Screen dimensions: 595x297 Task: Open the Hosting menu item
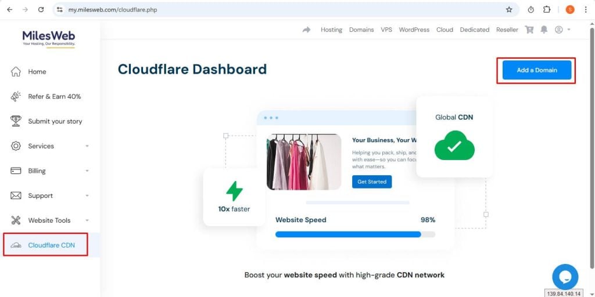point(331,30)
